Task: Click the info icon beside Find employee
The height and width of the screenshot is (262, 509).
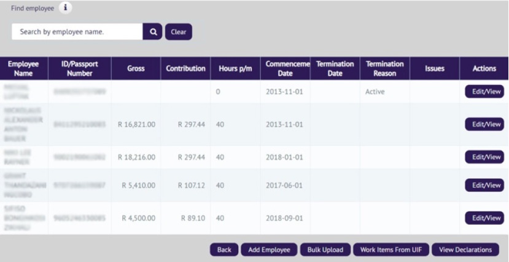Action: [x=66, y=8]
